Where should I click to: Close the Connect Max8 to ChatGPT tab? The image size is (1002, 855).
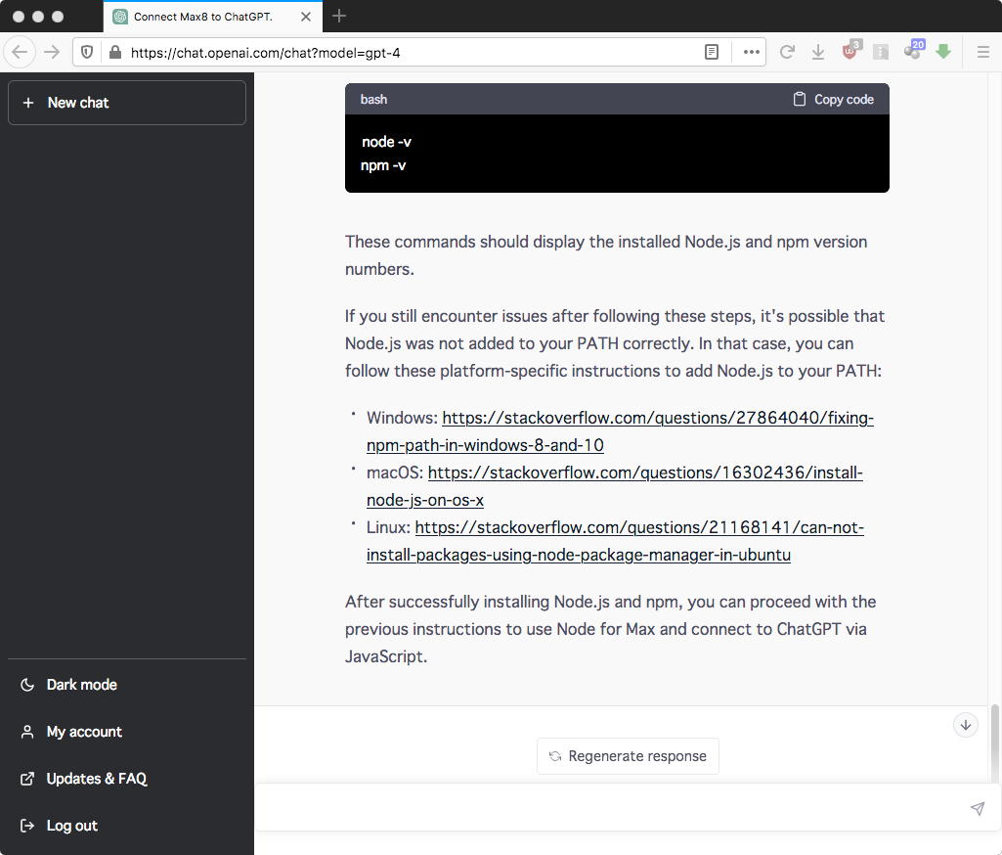click(x=306, y=17)
